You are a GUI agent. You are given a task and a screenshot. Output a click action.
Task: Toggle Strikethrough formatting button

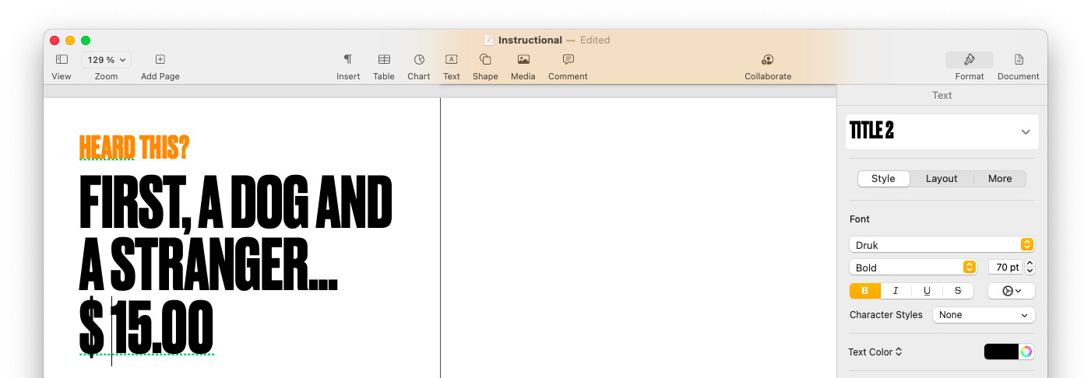coord(958,291)
